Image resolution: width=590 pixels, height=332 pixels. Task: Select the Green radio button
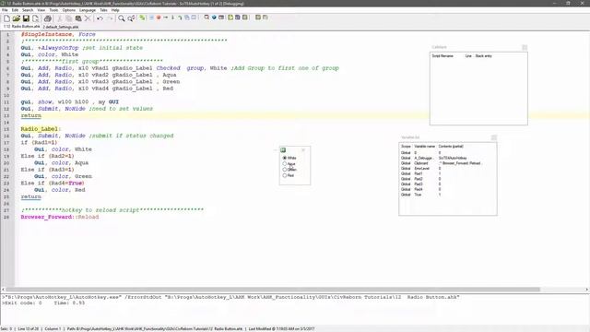[x=289, y=170]
